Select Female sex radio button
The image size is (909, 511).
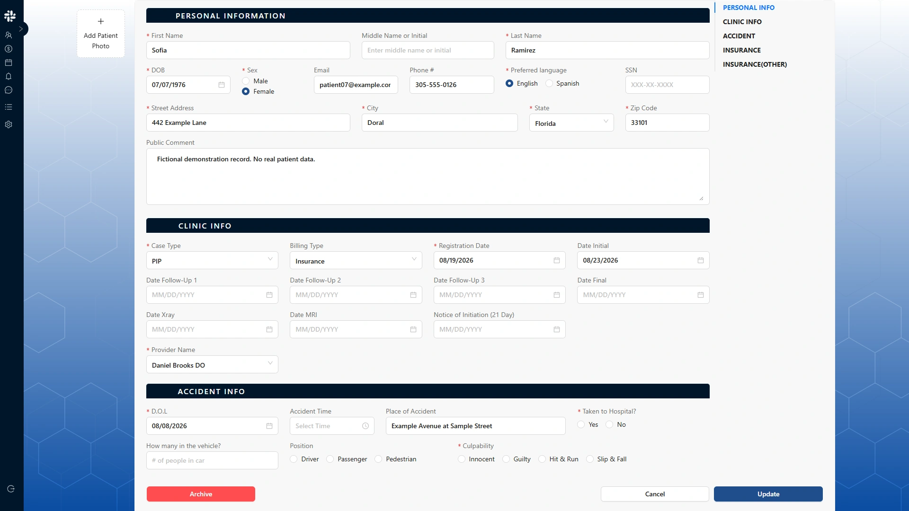pos(246,91)
